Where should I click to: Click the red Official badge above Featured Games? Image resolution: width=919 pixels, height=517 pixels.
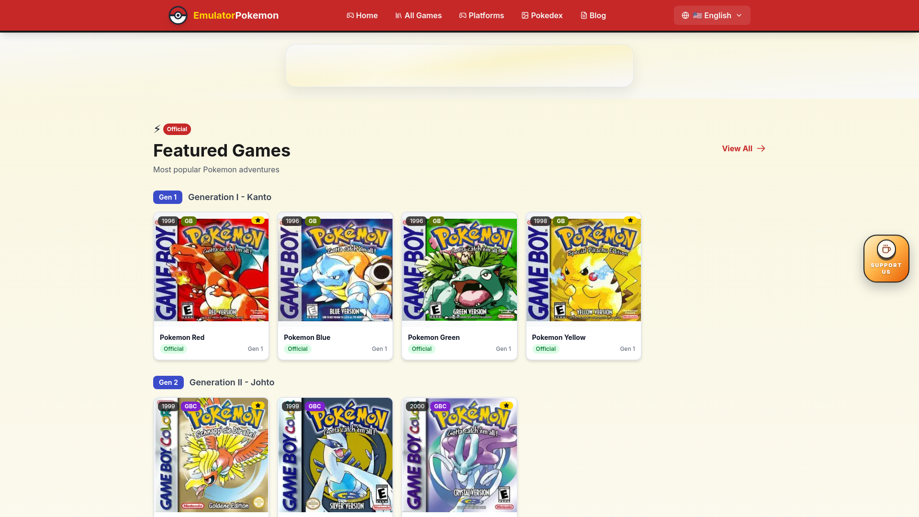point(177,129)
